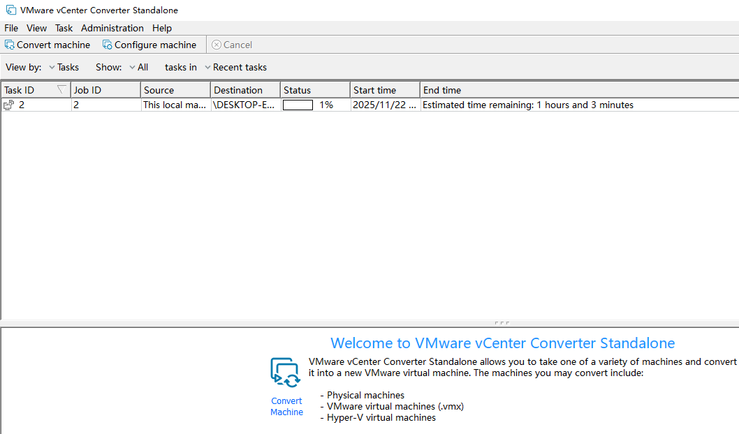The image size is (739, 434).
Task: Click the Configure machine toolbar icon
Action: pyautogui.click(x=108, y=45)
